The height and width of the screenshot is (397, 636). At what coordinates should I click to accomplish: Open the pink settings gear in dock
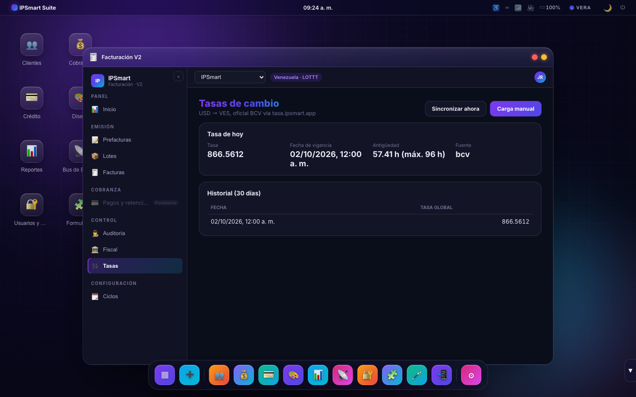click(471, 375)
